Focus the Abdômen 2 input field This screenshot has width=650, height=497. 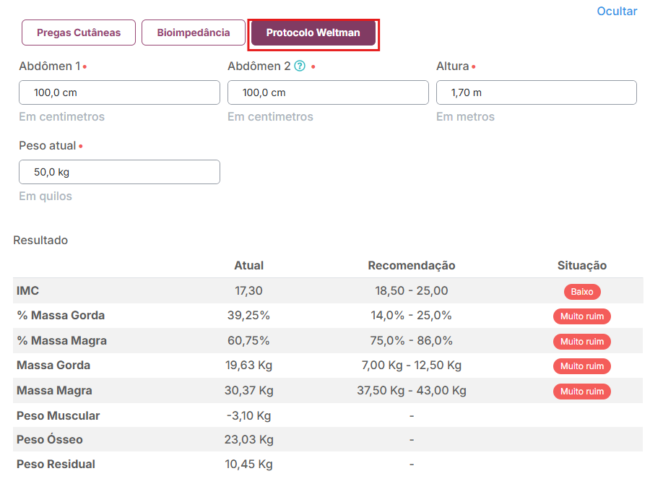[328, 92]
